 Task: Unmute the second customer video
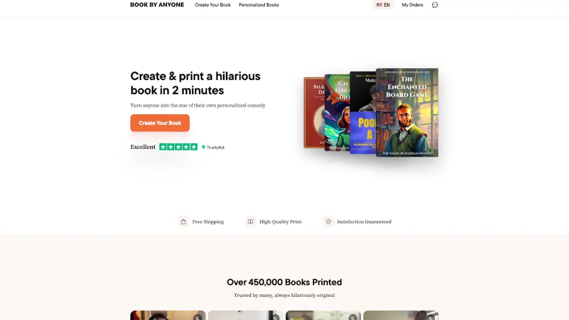pyautogui.click(x=275, y=317)
